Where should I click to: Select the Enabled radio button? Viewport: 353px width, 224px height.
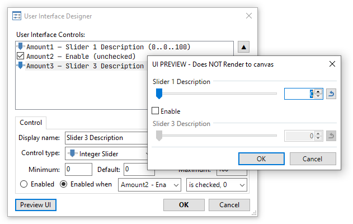(x=23, y=184)
